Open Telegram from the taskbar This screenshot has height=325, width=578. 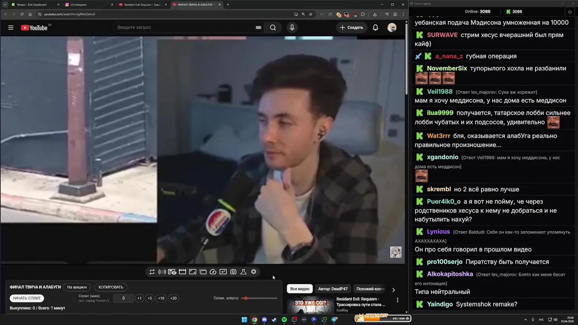pos(335,320)
